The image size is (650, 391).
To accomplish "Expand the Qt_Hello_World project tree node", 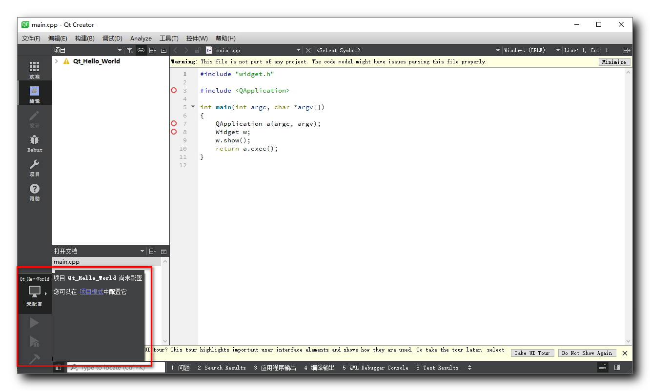I will [x=57, y=61].
